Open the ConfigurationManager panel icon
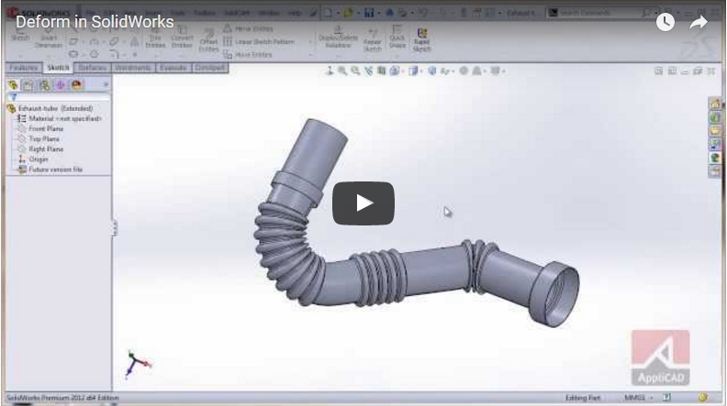 (x=44, y=84)
